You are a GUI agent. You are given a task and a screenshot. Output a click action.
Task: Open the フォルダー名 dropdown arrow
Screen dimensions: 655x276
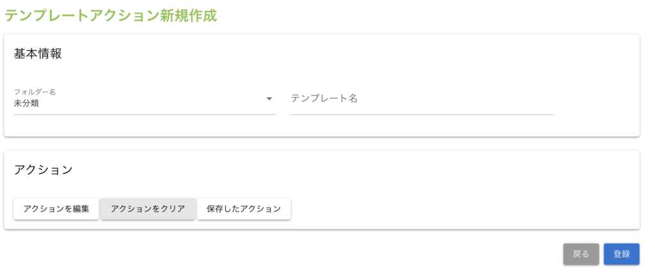tap(269, 98)
